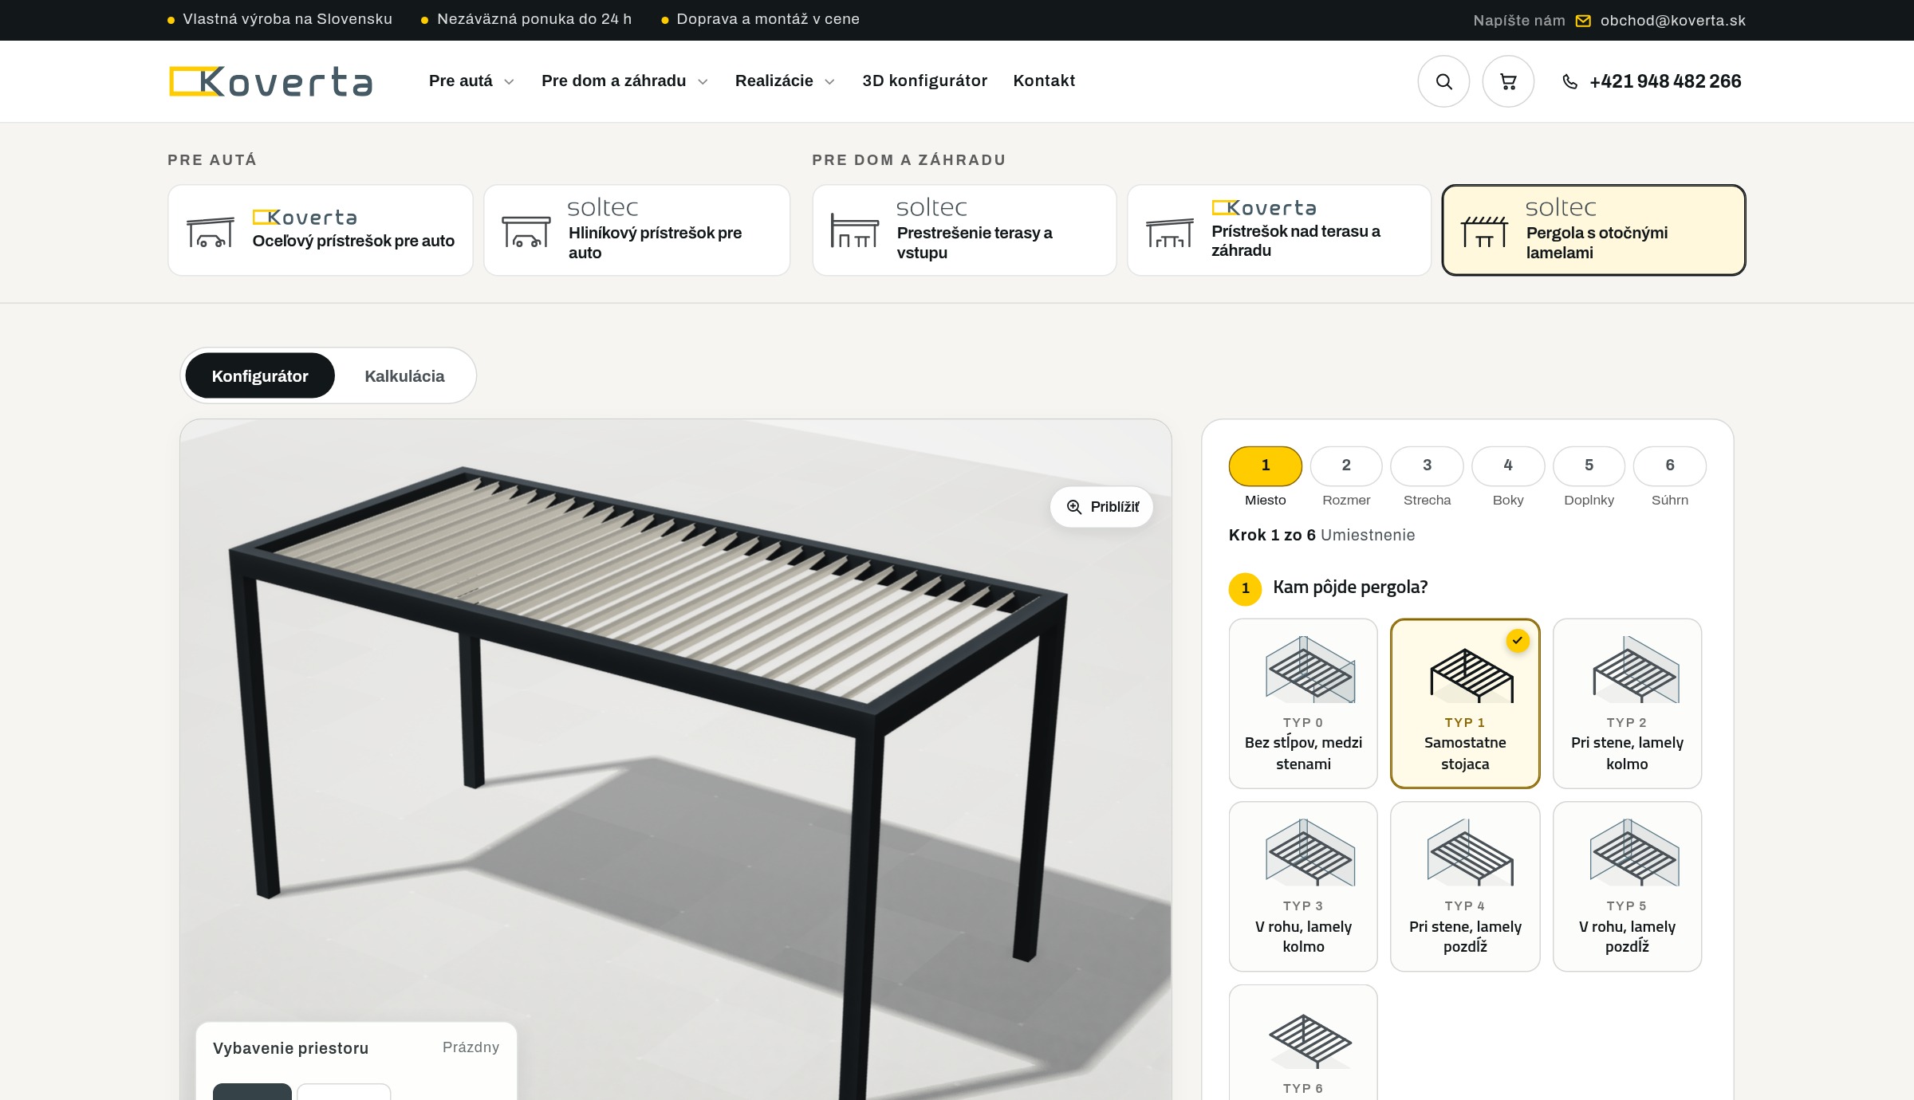Open the search icon in header
Viewport: 1914px width, 1100px height.
(1443, 81)
